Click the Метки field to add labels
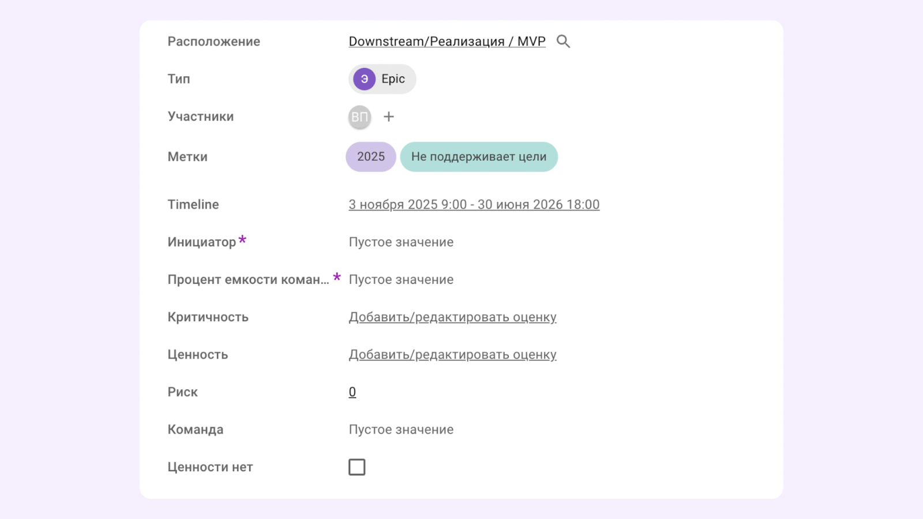 point(187,156)
